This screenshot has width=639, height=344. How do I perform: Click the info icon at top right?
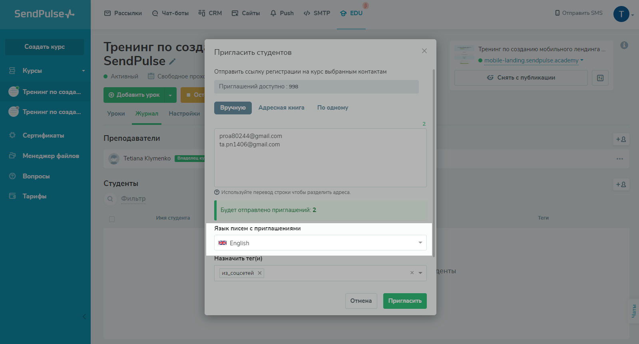624,45
